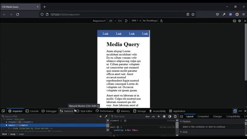Screen dimensions: 247x139
Task: Toggle dark color scheme simulation
Action: (x=170, y=116)
